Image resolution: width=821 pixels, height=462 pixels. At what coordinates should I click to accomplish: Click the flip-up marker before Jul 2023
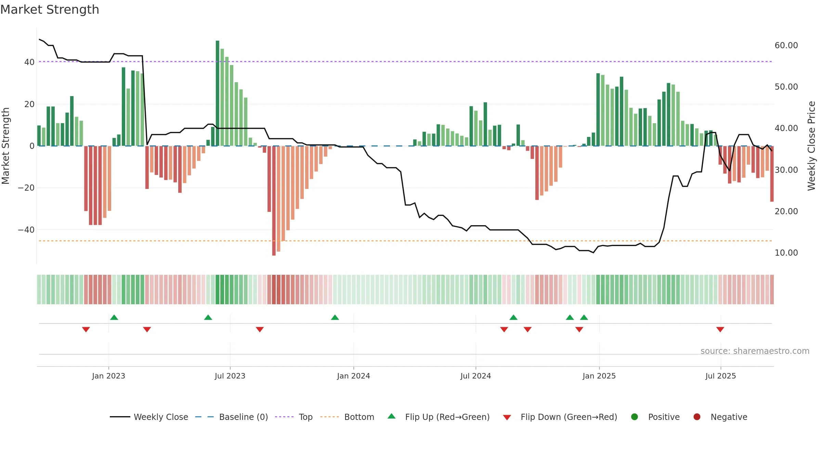tap(208, 317)
